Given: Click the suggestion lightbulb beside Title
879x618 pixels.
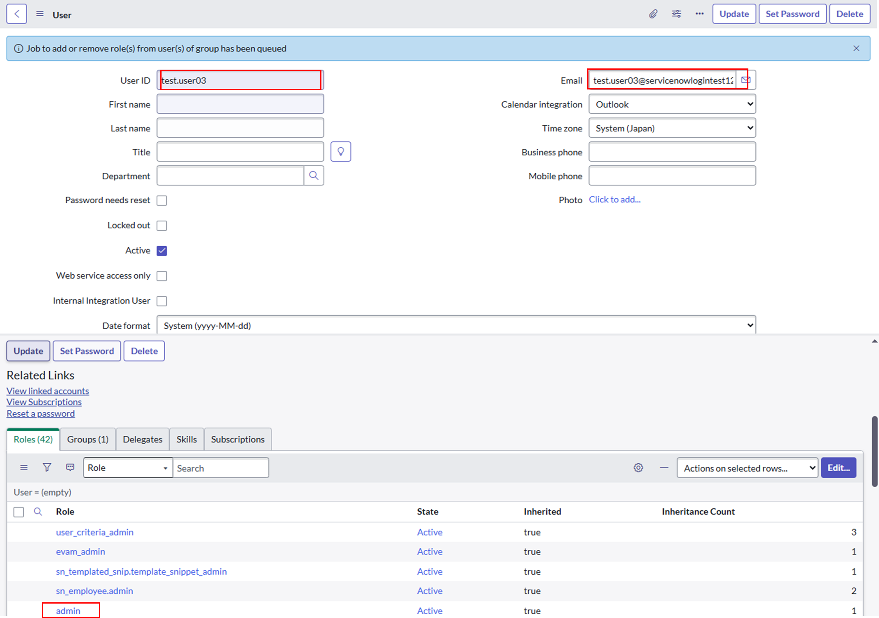Looking at the screenshot, I should click(341, 151).
